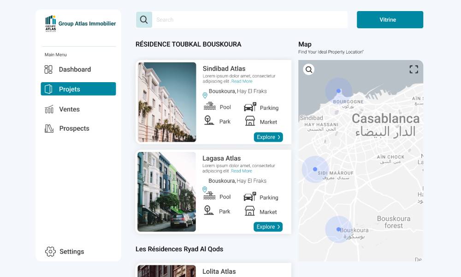Click Market stall icon on Sindibad Atlas card
The height and width of the screenshot is (277, 461).
[250, 120]
